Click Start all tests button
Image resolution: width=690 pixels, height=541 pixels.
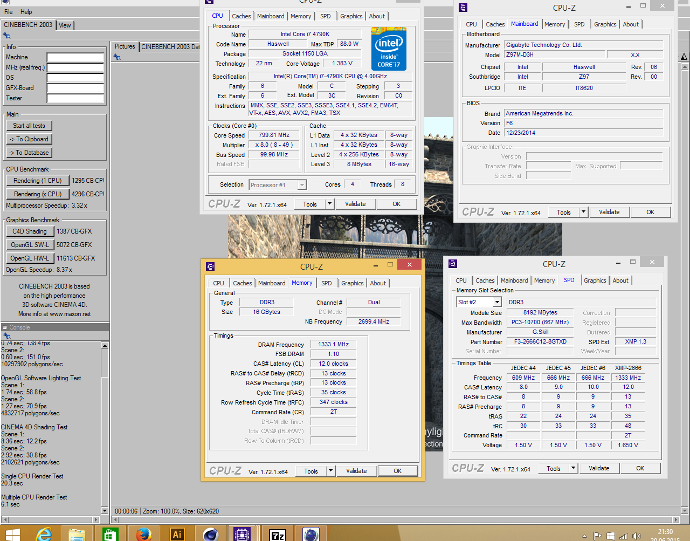pyautogui.click(x=29, y=126)
